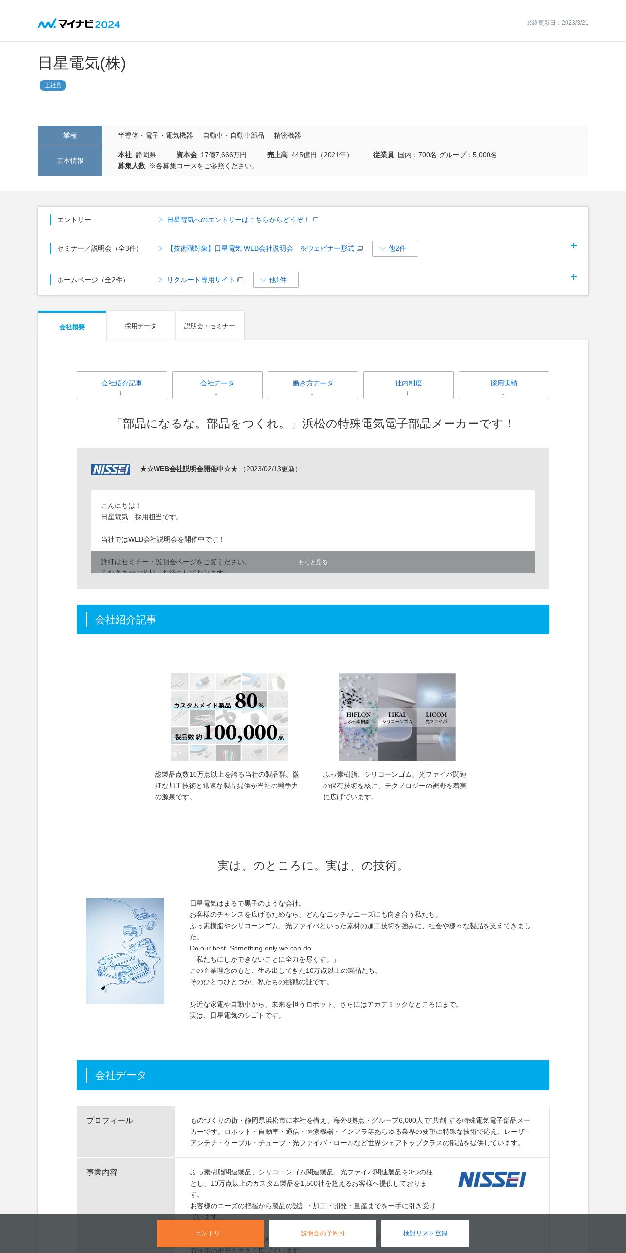Click the 検討リスト登録 button

pos(425,1233)
